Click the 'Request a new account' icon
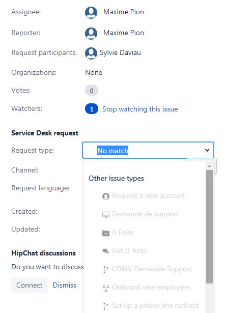The height and width of the screenshot is (313, 226). (x=105, y=196)
